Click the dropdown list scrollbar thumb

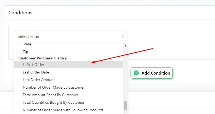[x=125, y=105]
